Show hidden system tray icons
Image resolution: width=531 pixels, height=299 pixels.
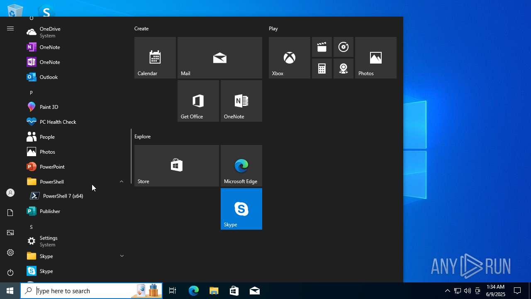tap(447, 291)
